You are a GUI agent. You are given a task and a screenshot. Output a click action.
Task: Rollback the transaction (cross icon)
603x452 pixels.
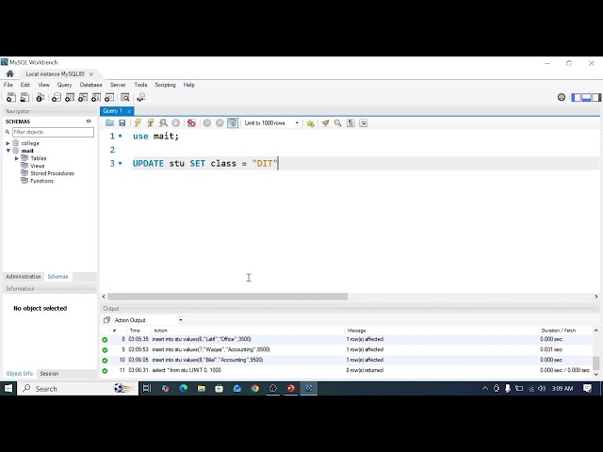pos(220,123)
